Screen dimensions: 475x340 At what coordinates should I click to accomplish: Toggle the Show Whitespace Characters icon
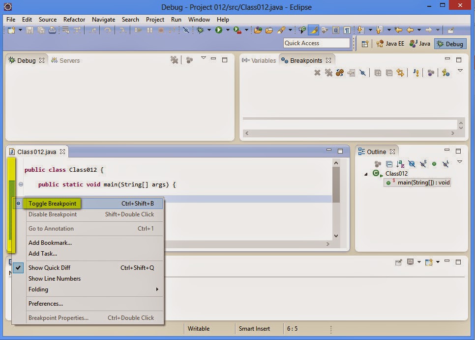(x=347, y=29)
